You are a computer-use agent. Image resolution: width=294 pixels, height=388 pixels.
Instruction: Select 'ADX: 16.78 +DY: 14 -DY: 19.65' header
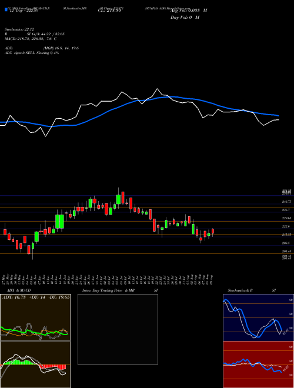(x=36, y=297)
